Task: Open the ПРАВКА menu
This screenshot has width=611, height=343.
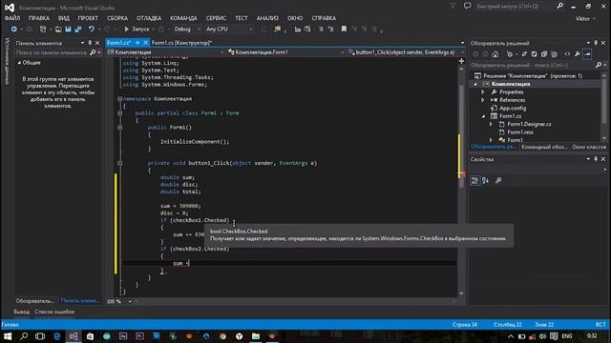Action: 39,18
